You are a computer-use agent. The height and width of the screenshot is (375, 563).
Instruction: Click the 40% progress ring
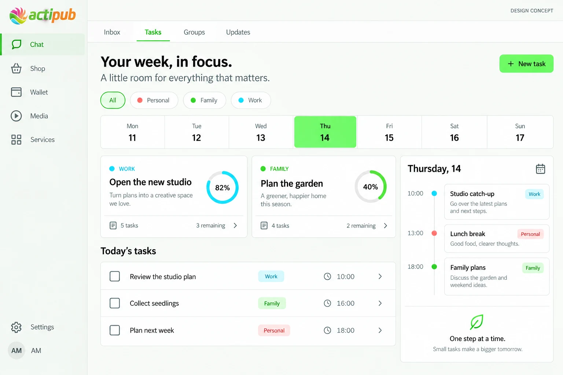click(x=371, y=187)
